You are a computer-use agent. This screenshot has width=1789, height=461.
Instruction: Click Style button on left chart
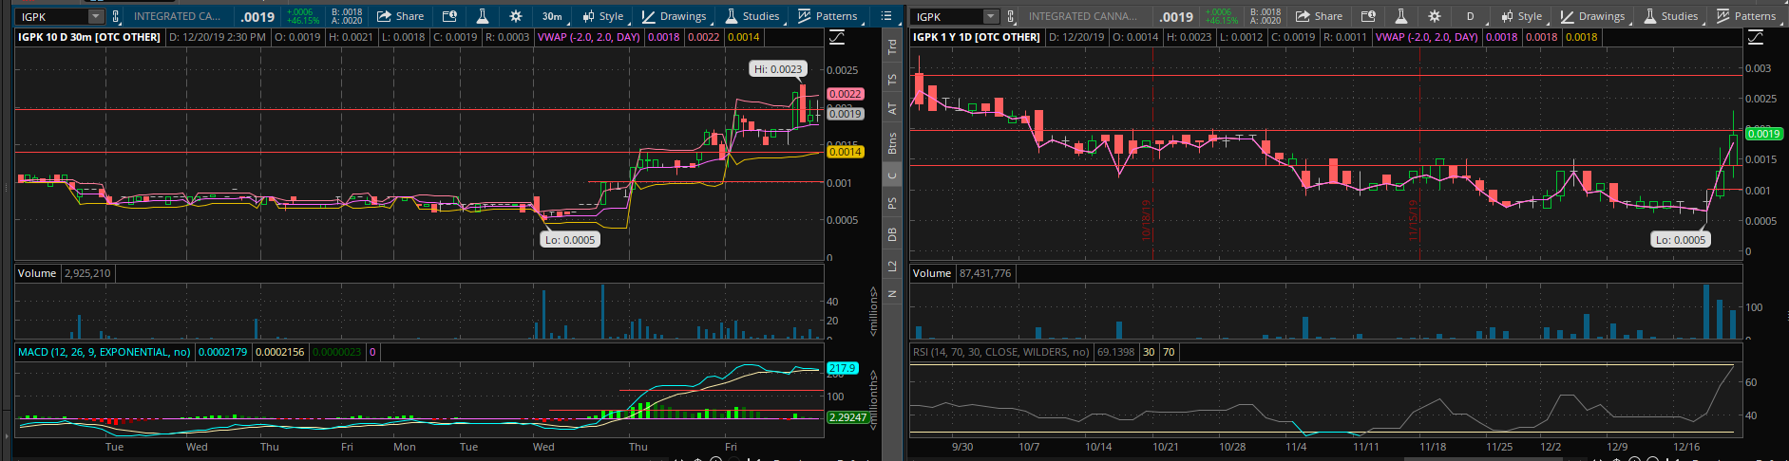[x=603, y=16]
